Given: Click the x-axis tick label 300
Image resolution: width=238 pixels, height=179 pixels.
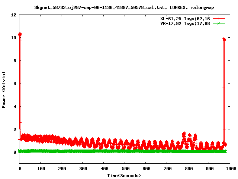Looking at the screenshot, I should tap(83, 169).
